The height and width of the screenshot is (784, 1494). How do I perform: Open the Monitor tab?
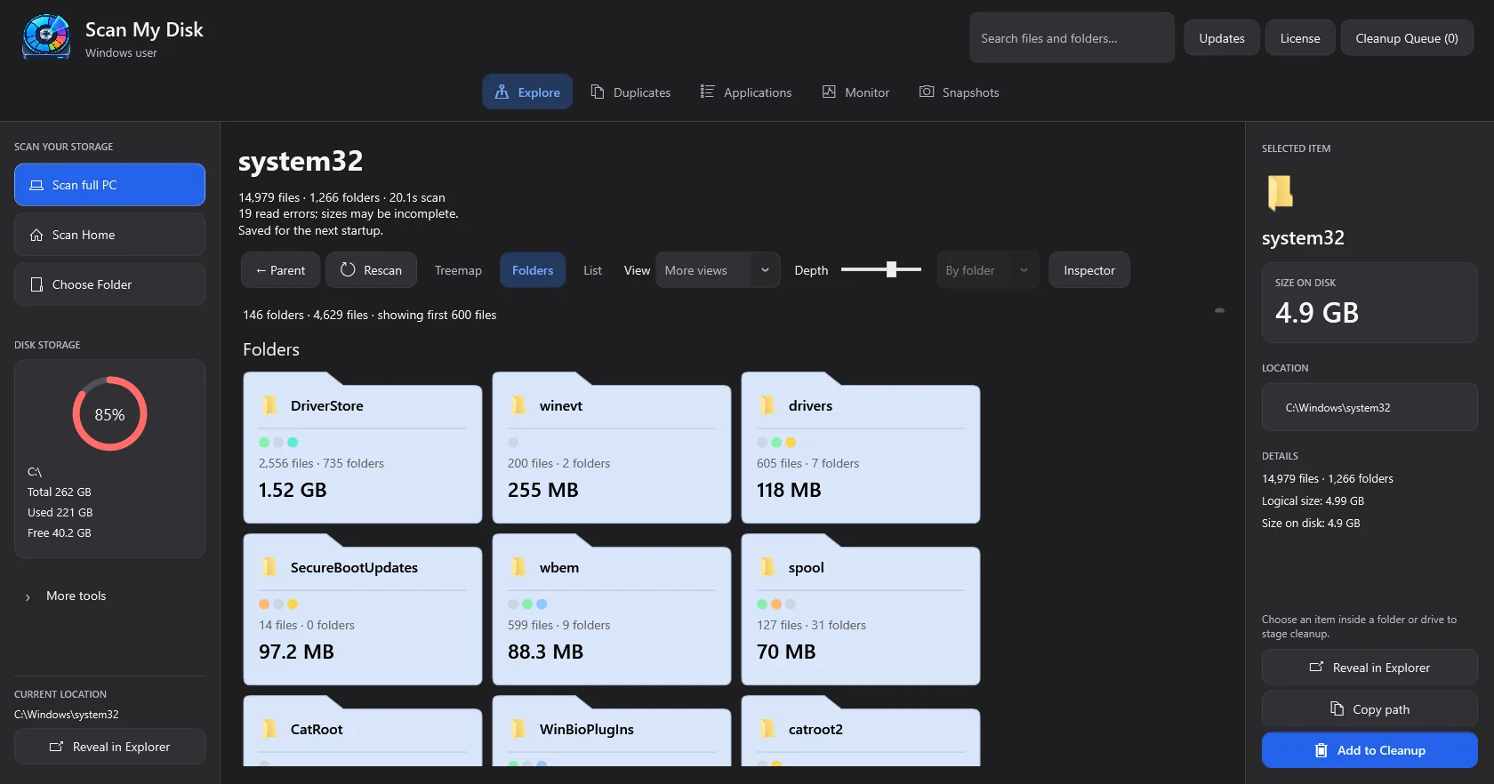tap(855, 92)
